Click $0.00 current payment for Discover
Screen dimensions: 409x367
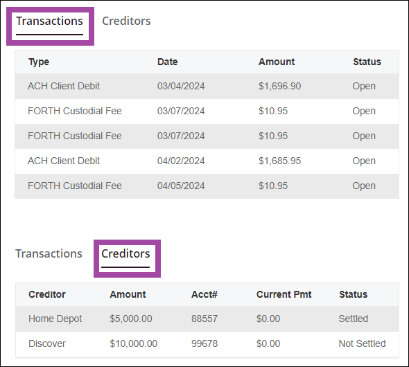click(x=268, y=343)
